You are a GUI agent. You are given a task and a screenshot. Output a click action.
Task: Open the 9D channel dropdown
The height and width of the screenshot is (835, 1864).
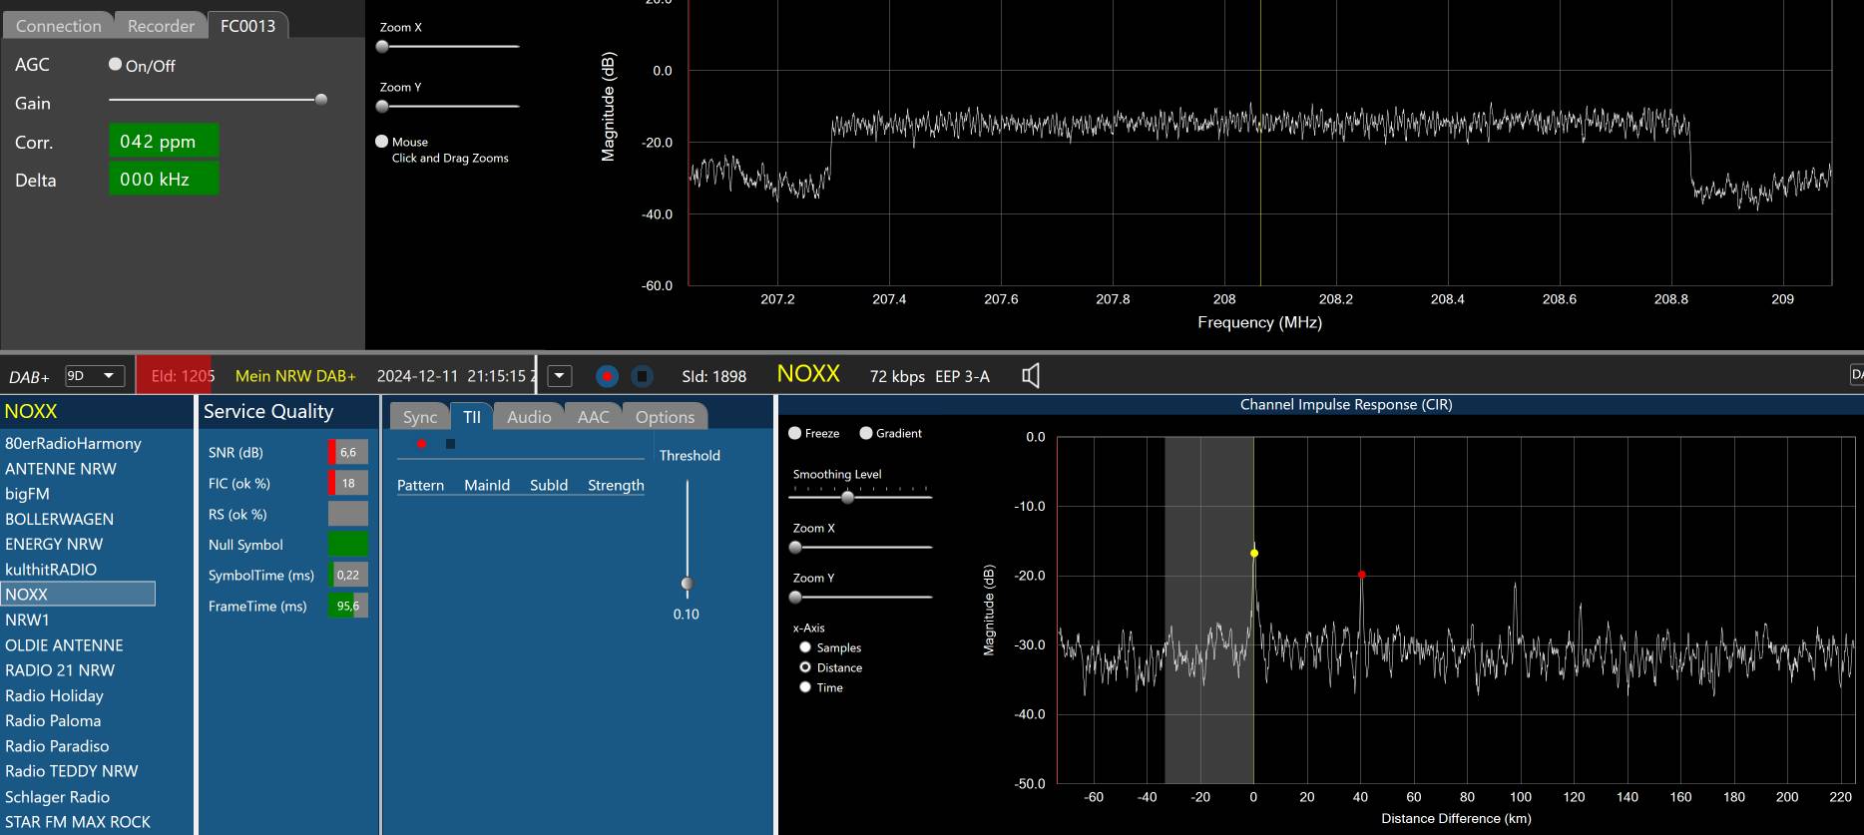click(95, 376)
